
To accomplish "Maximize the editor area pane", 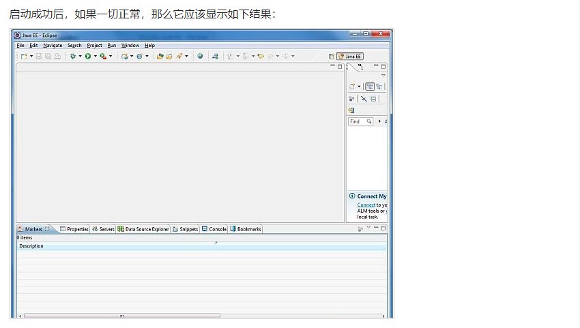I will coord(340,67).
